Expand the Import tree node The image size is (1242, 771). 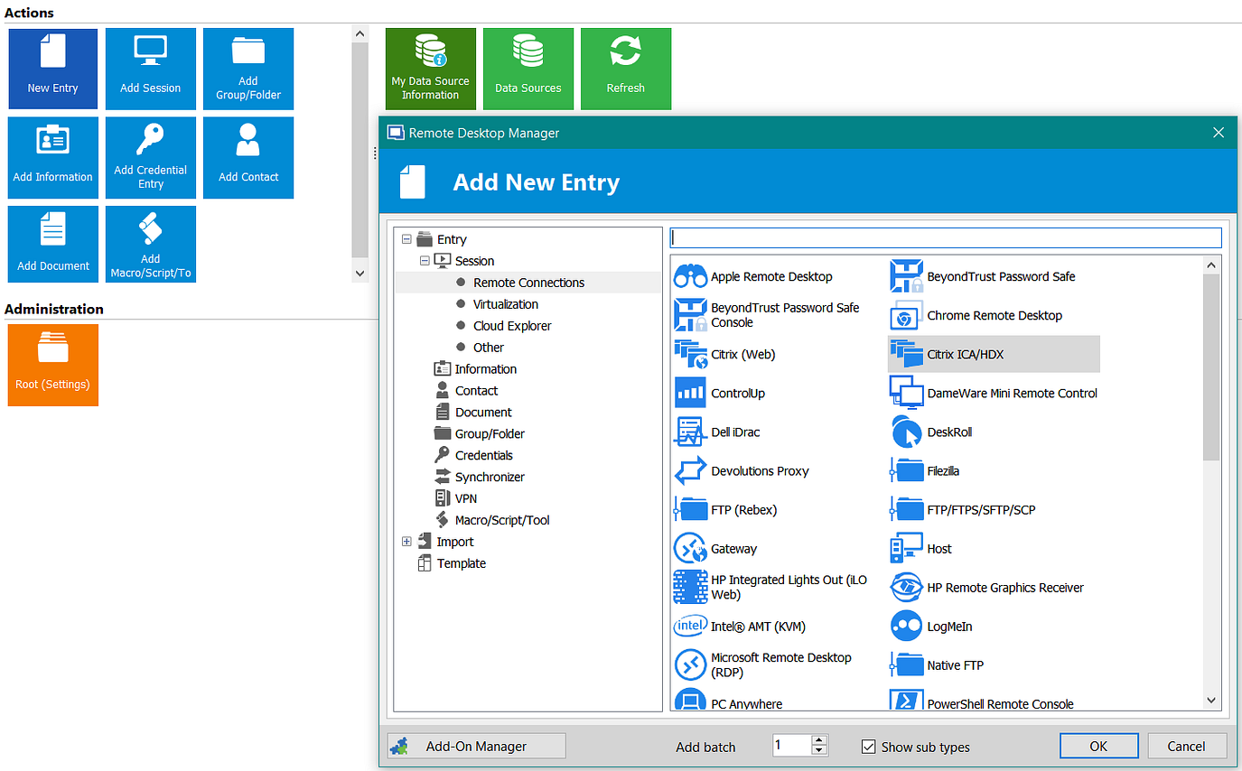coord(406,542)
